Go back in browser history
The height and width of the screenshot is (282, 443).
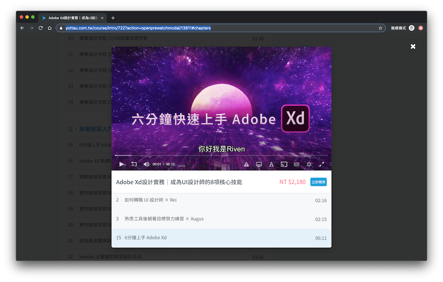pyautogui.click(x=22, y=28)
